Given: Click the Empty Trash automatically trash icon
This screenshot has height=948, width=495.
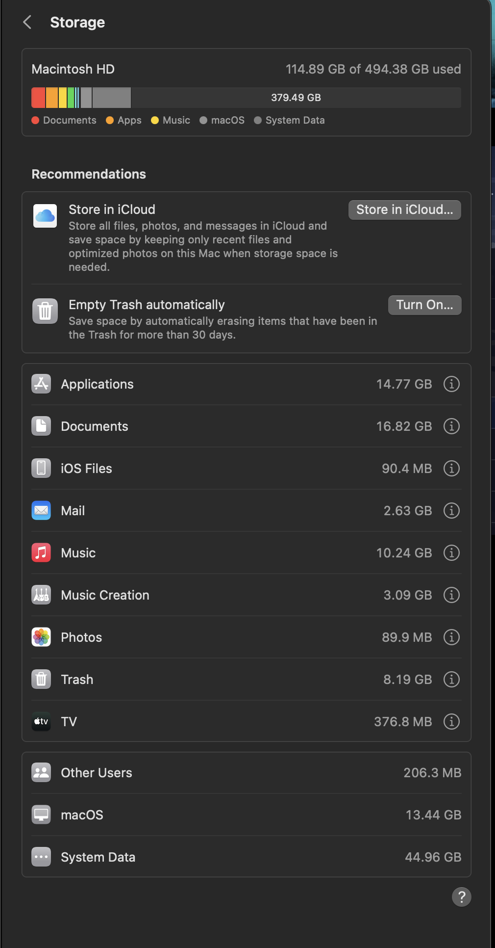Looking at the screenshot, I should [x=45, y=311].
